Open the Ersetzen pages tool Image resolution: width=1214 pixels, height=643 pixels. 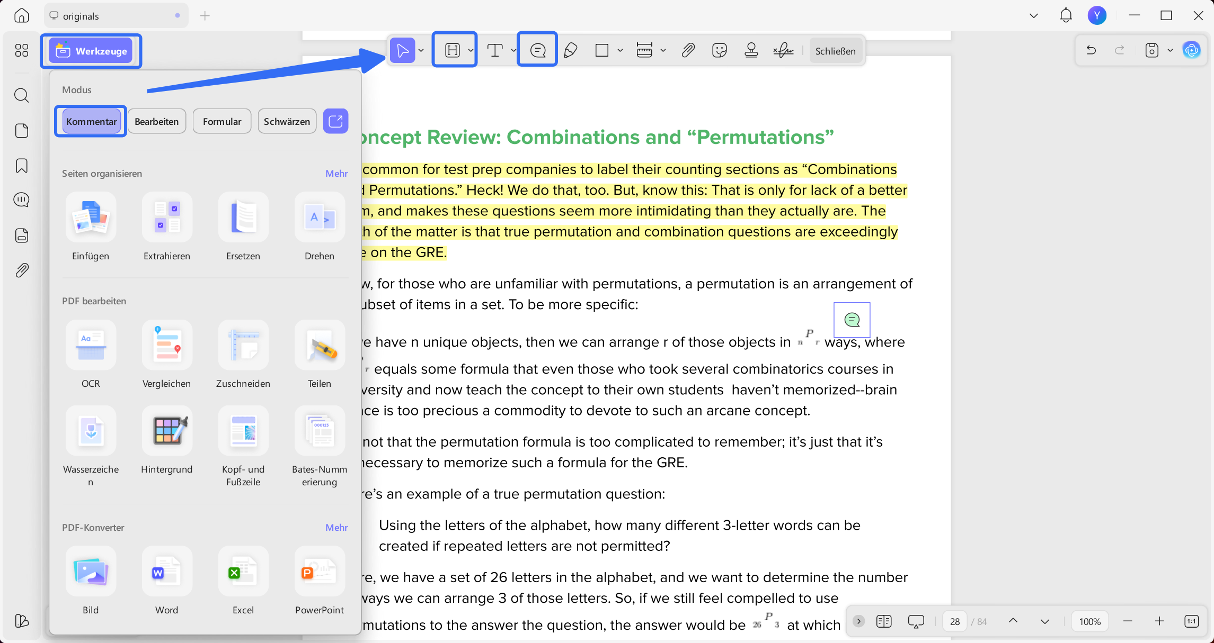(x=243, y=228)
